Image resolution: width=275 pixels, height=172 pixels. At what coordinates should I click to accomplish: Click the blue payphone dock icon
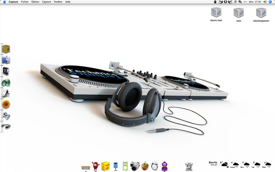[115, 166]
